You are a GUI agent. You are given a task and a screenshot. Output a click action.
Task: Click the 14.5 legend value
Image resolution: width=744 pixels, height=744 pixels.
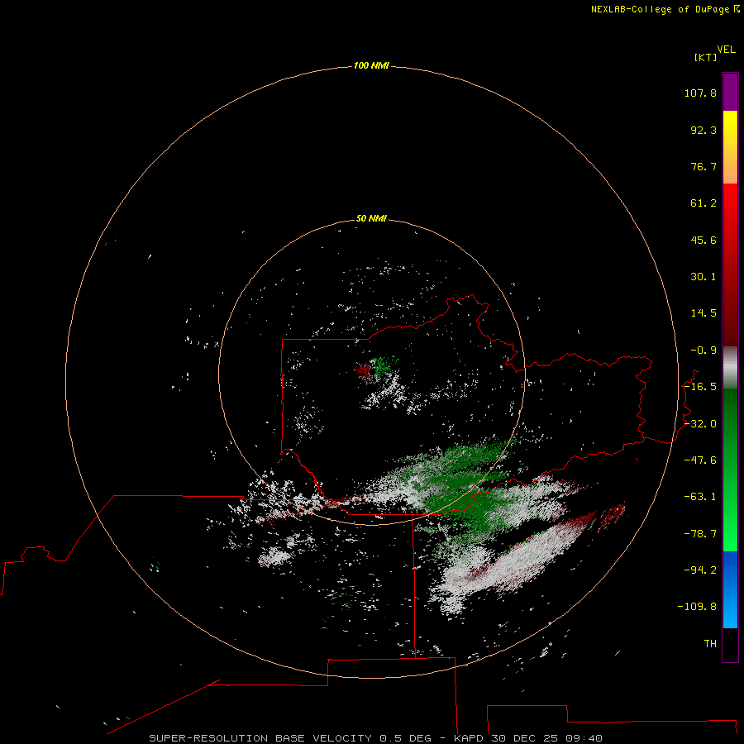tap(703, 313)
